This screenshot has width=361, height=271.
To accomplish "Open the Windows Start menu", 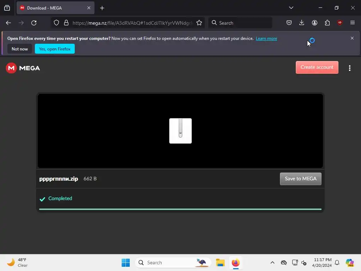I will point(126,263).
